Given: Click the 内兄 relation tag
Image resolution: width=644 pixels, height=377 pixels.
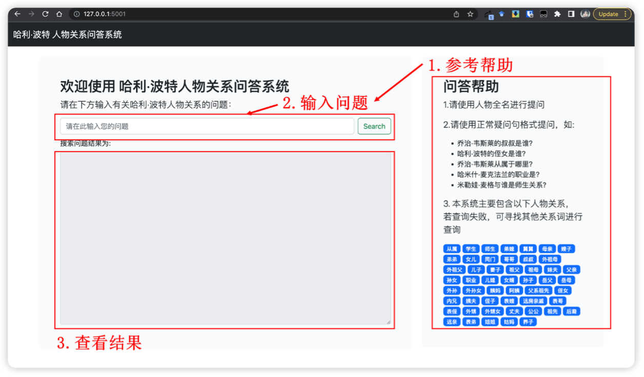Looking at the screenshot, I should (452, 301).
